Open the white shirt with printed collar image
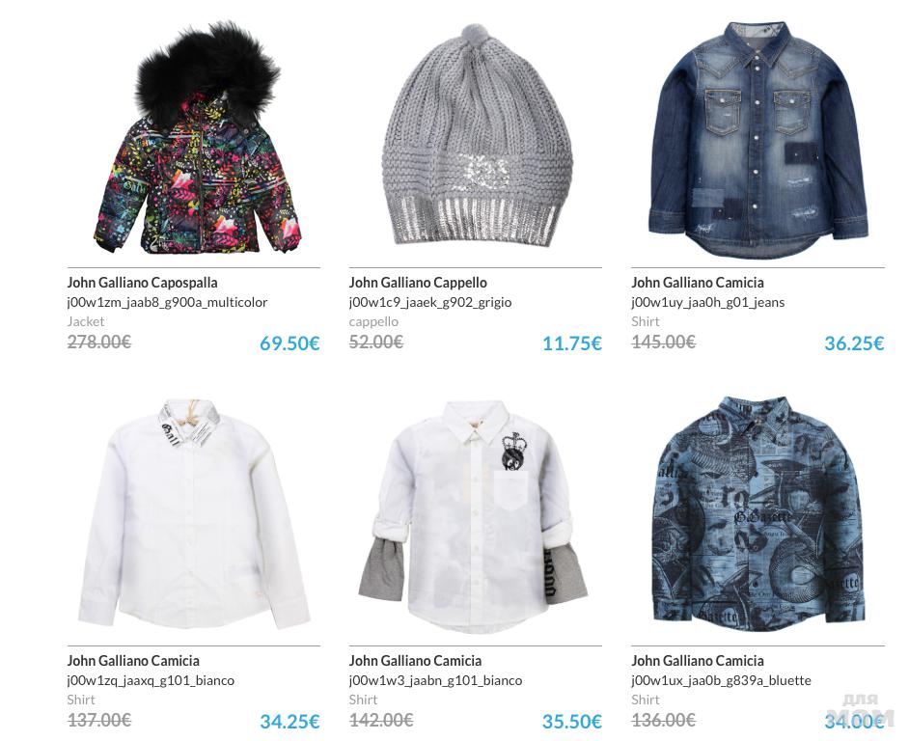Screen dimensions: 909x741 click(194, 514)
